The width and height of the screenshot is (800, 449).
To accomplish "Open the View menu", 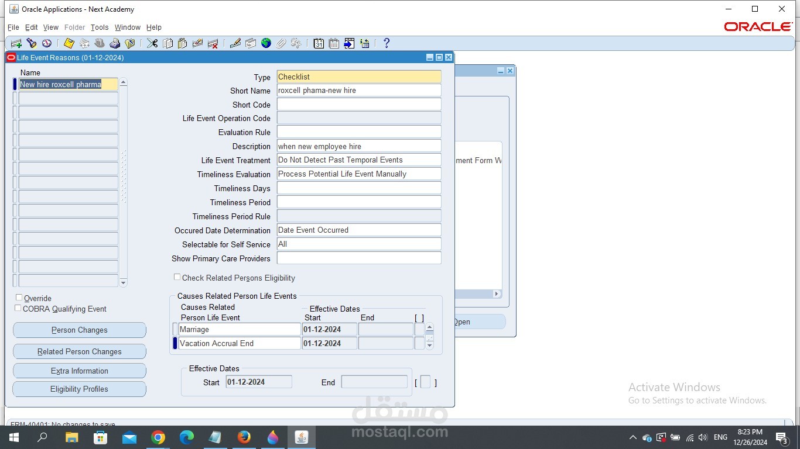I will (x=51, y=27).
